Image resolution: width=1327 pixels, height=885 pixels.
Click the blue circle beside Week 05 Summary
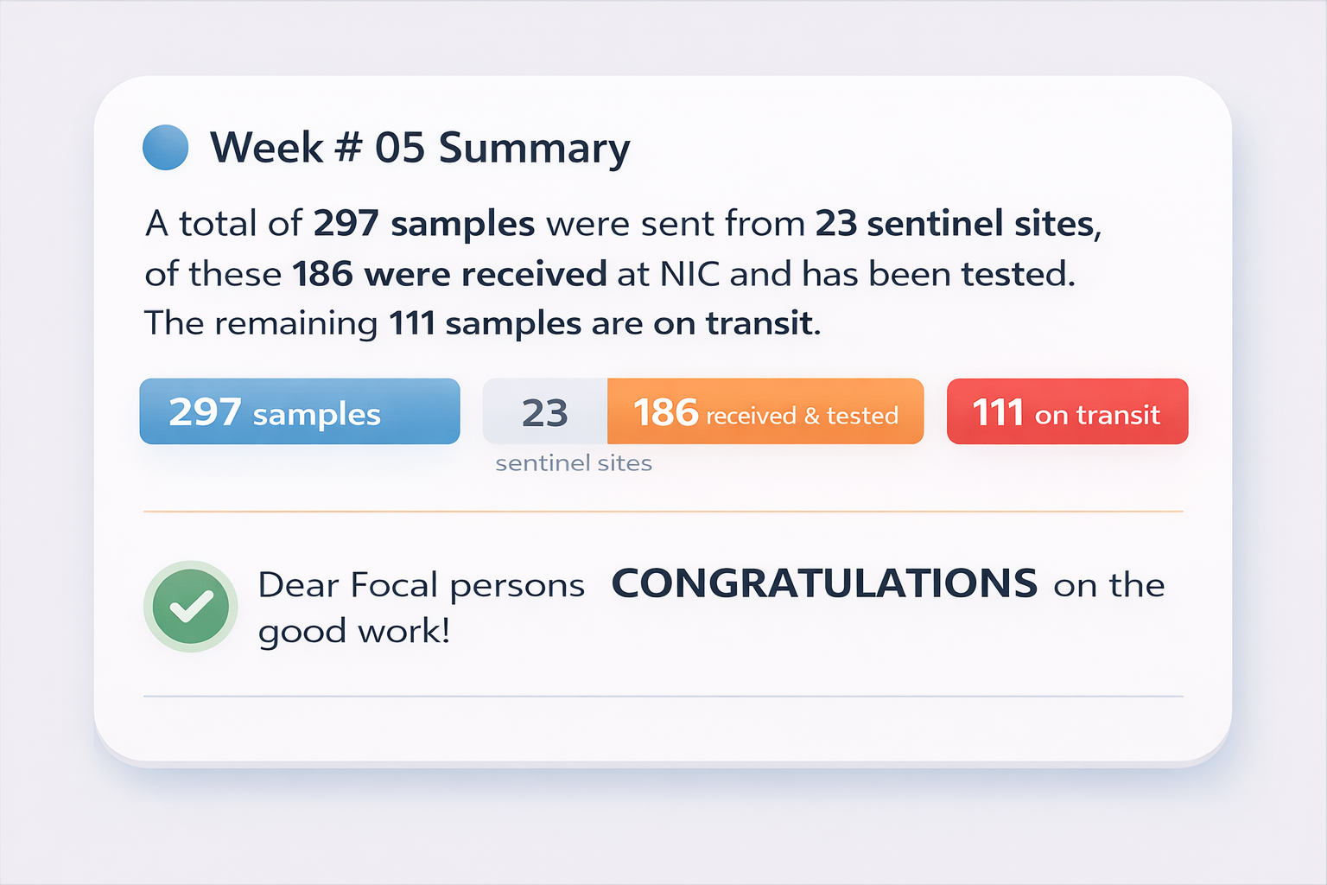point(165,148)
